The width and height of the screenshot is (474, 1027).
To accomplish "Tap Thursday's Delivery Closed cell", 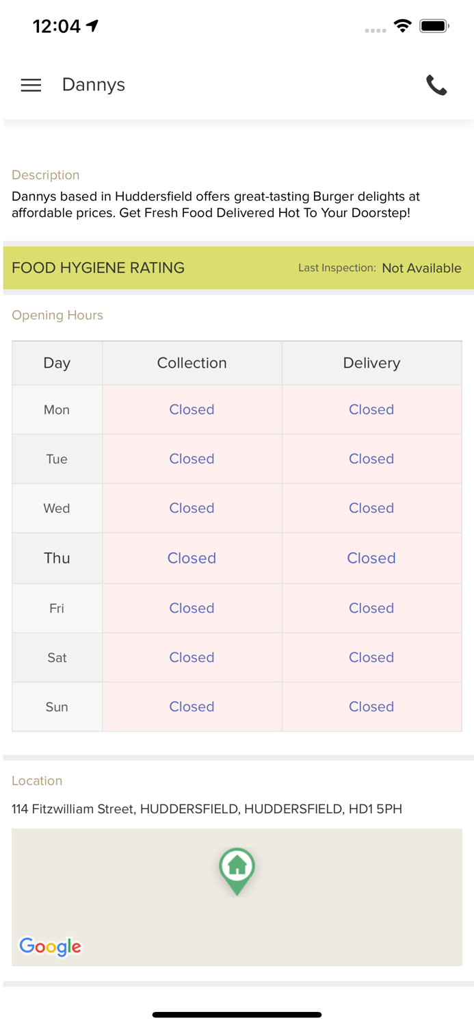I will 371,558.
